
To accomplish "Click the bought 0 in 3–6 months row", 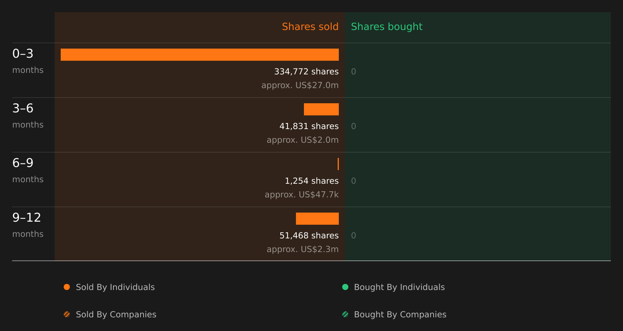I will point(354,126).
